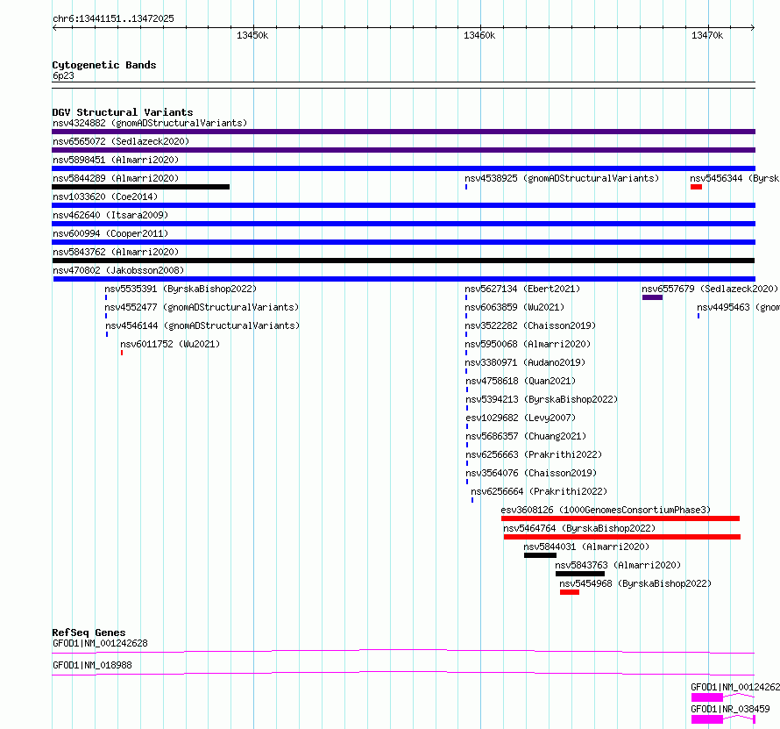Click nsv4538925 gnomADStructuralVariants label
The height and width of the screenshot is (729, 780).
(562, 178)
